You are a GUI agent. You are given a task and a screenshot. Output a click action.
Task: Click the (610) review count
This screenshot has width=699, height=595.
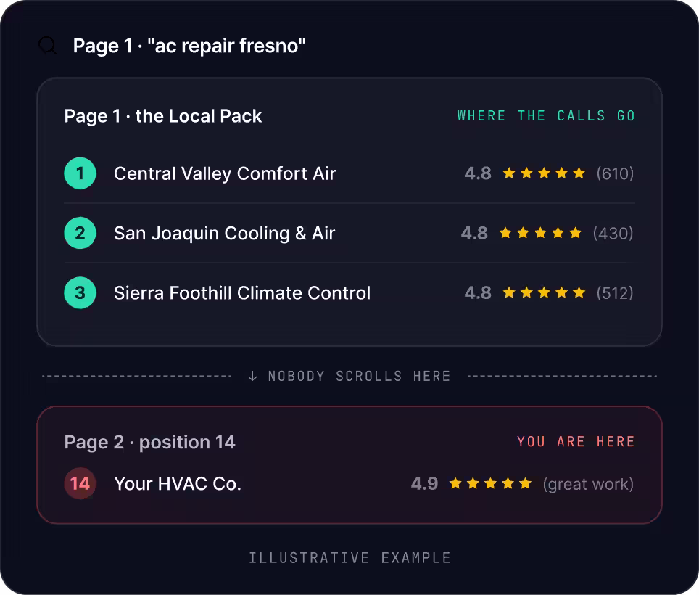615,173
